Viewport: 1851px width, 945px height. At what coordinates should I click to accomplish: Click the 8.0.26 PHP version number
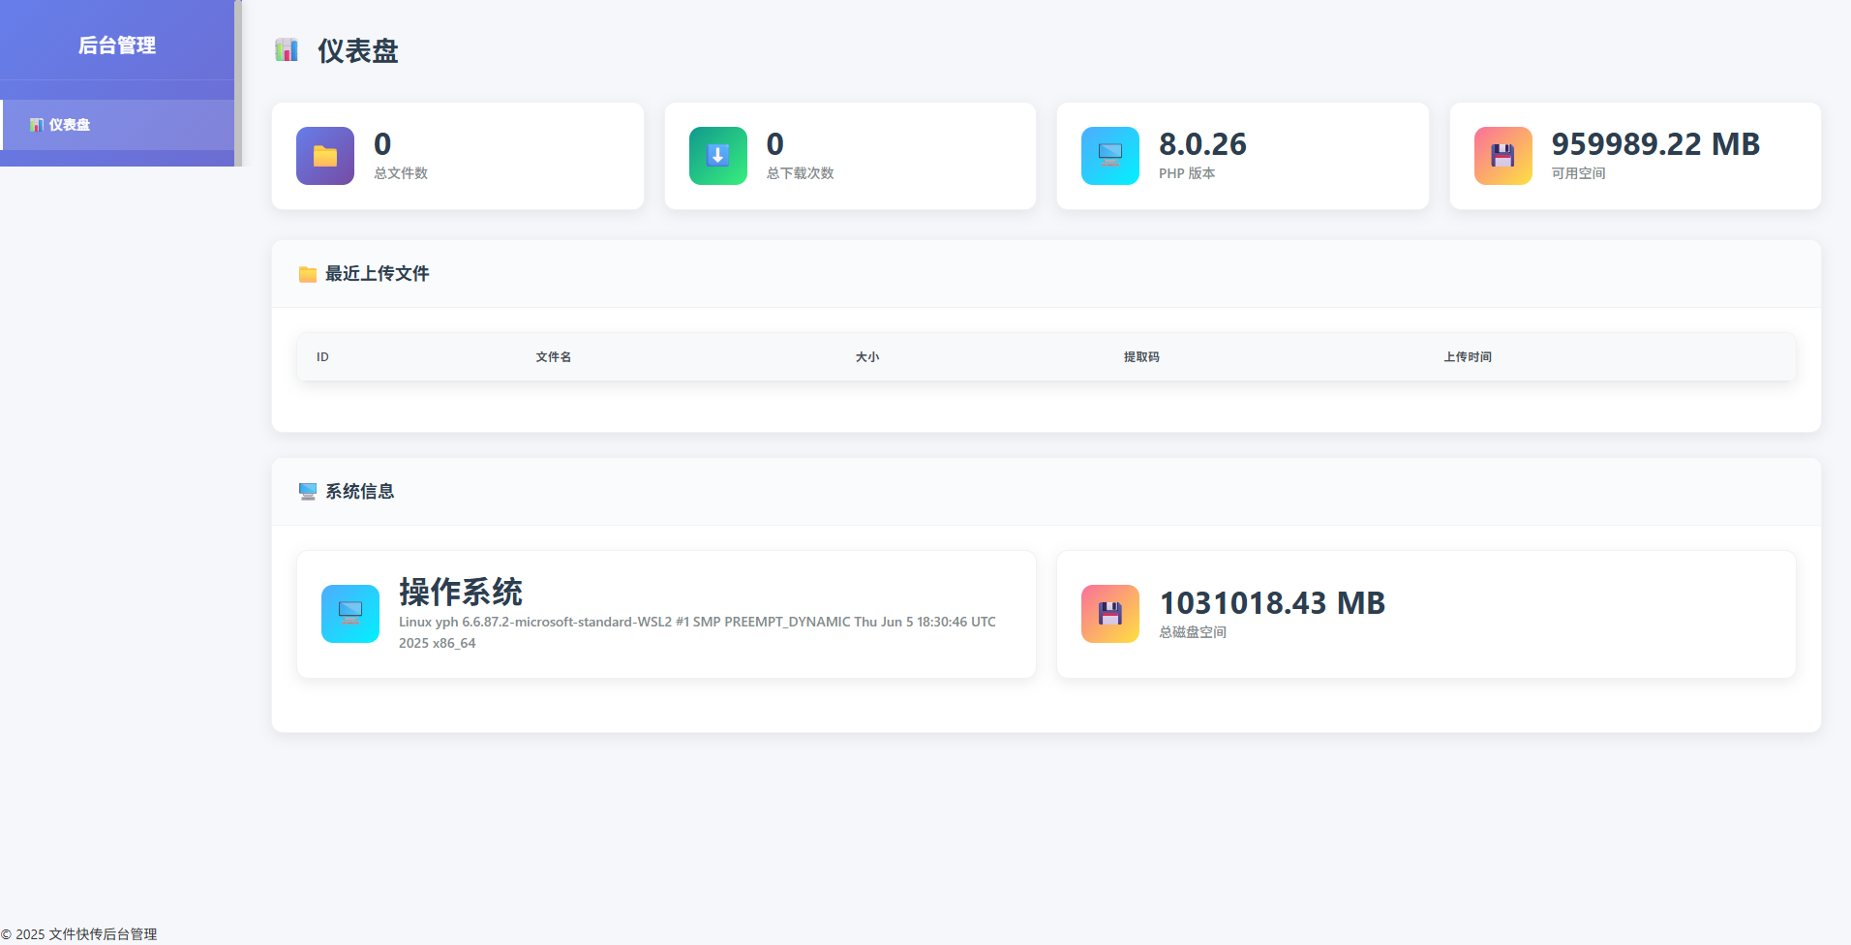[x=1202, y=144]
